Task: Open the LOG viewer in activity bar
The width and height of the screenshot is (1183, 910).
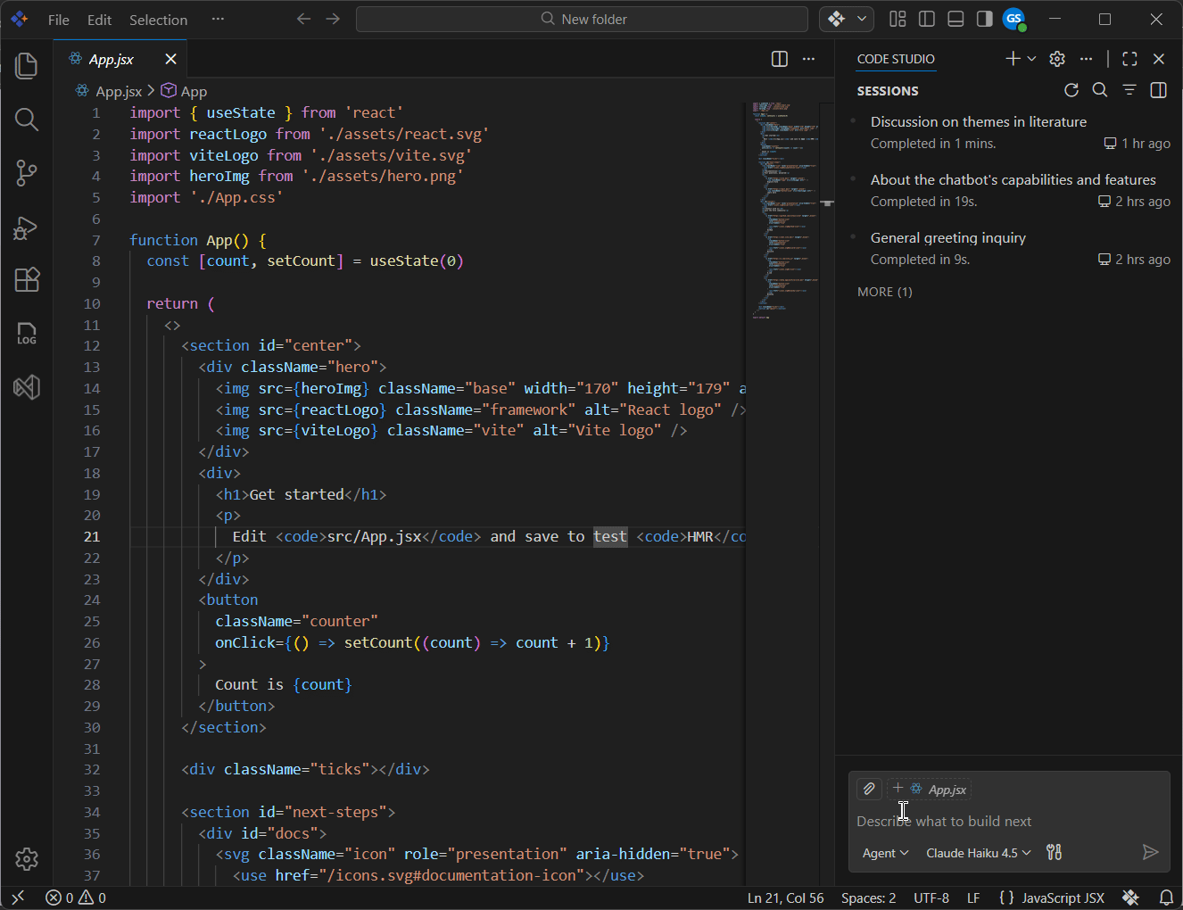Action: 27,334
